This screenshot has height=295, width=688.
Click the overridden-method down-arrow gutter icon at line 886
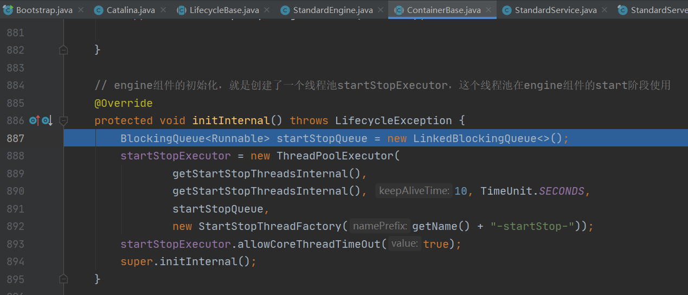(x=47, y=120)
